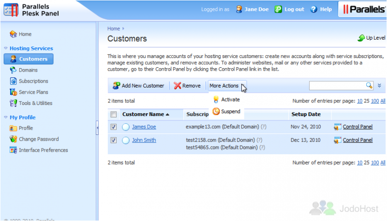
Task: Sort by Customer Name column header
Action: click(x=146, y=114)
